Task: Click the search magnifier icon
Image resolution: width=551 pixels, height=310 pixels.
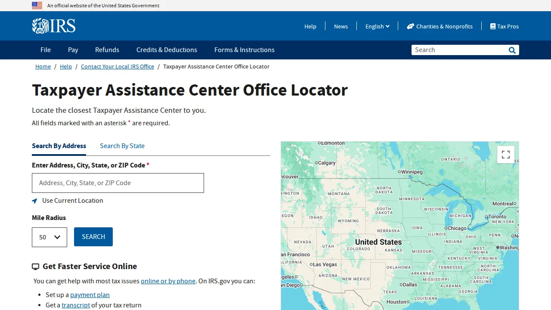Action: 512,50
